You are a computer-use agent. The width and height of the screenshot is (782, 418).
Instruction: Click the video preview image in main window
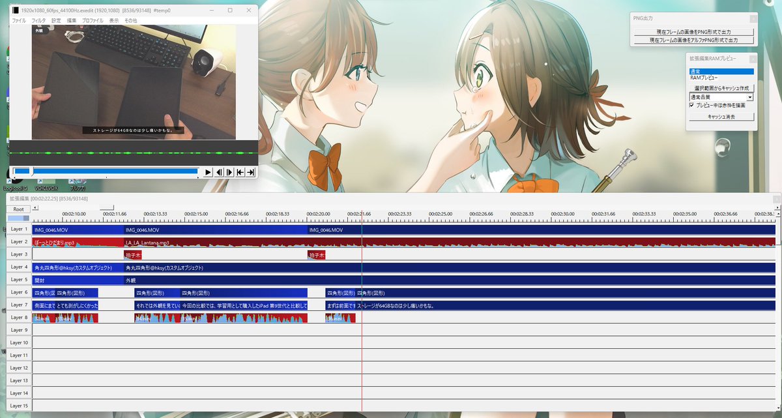[x=134, y=82]
